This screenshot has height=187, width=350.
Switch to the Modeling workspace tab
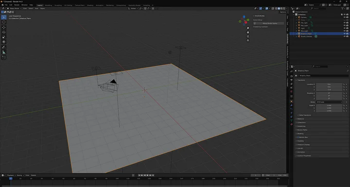click(49, 5)
